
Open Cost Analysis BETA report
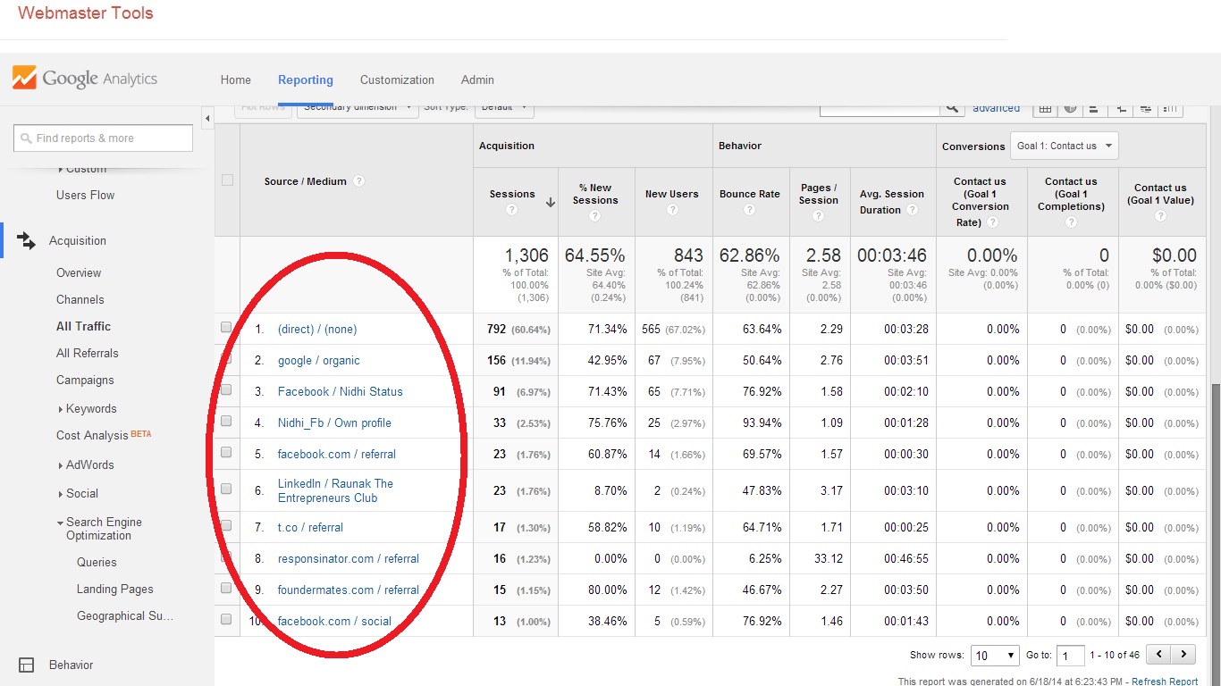104,435
